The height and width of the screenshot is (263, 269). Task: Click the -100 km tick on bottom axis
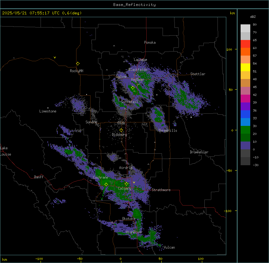pos(39,259)
